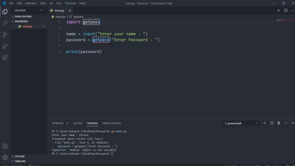Open Explorer views and more actions ellipsis
Viewport: 295px width, 166px height.
pyautogui.click(x=41, y=10)
